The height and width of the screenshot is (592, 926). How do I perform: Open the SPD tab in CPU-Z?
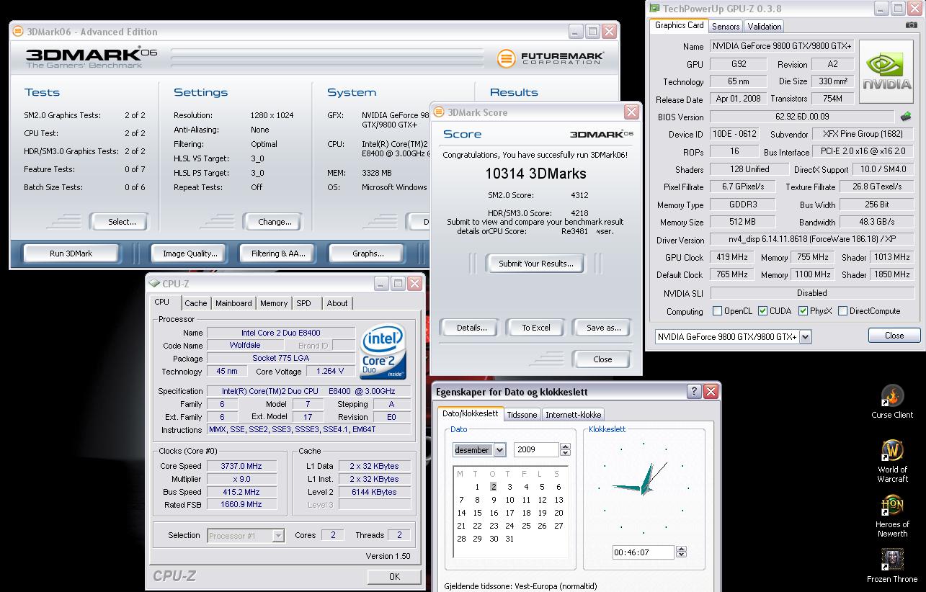[304, 303]
